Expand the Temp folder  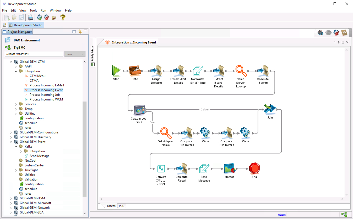coord(16,109)
